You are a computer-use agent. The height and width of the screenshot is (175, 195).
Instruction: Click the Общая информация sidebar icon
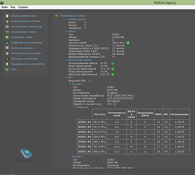click(x=7, y=16)
